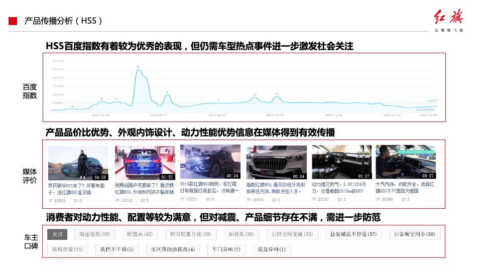The height and width of the screenshot is (271, 482).
Task: Click the comment bubble icon on the 01:01 video card
Action: tap(143, 200)
